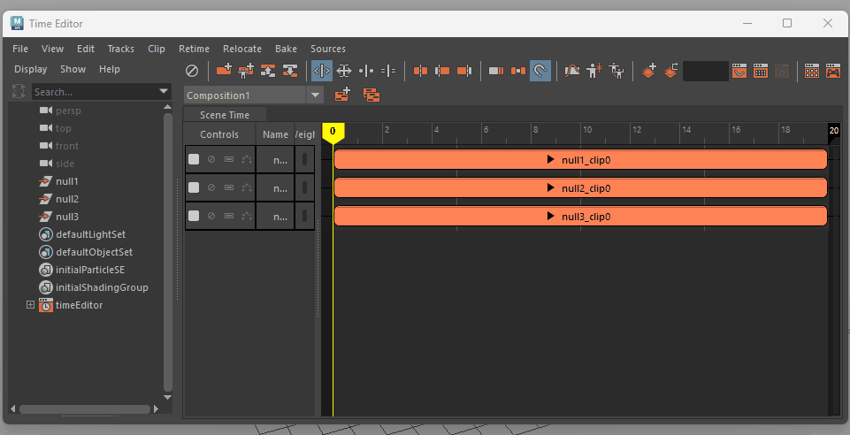850x435 pixels.
Task: Select initialShadingGroup in the outliner
Action: [x=102, y=287]
